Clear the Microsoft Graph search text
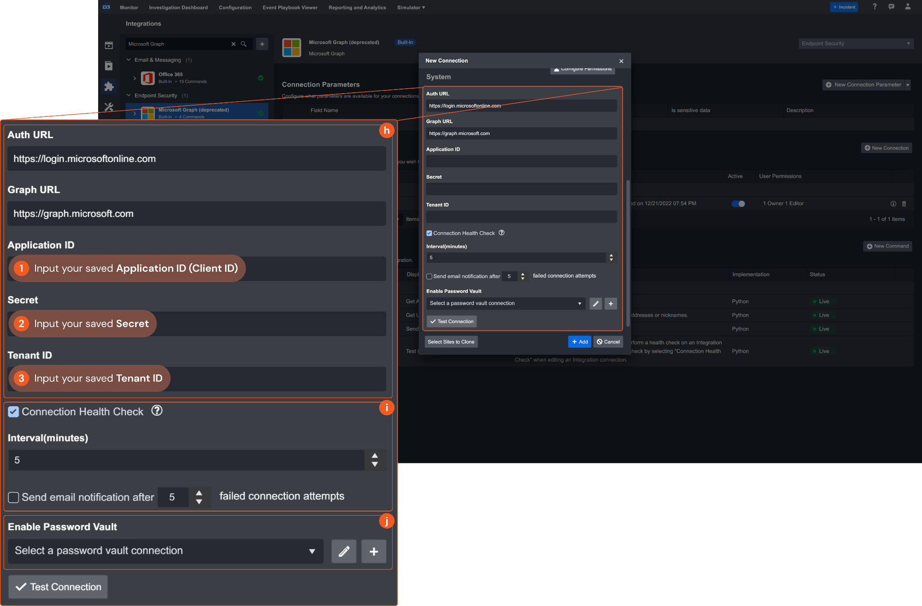This screenshot has height=606, width=922. [233, 44]
